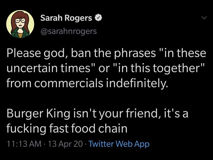Expand the tweet options chevron menu
Viewport: 213px width, 160px height.
(204, 18)
